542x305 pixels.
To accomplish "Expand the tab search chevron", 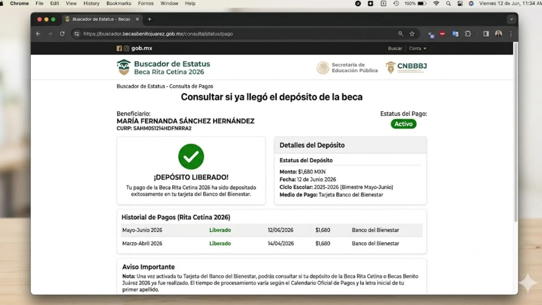I will coord(511,19).
